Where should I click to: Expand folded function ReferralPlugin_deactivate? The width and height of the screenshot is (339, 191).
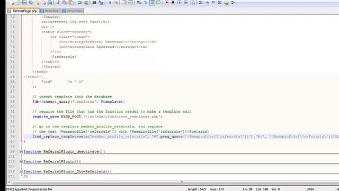[21, 151]
